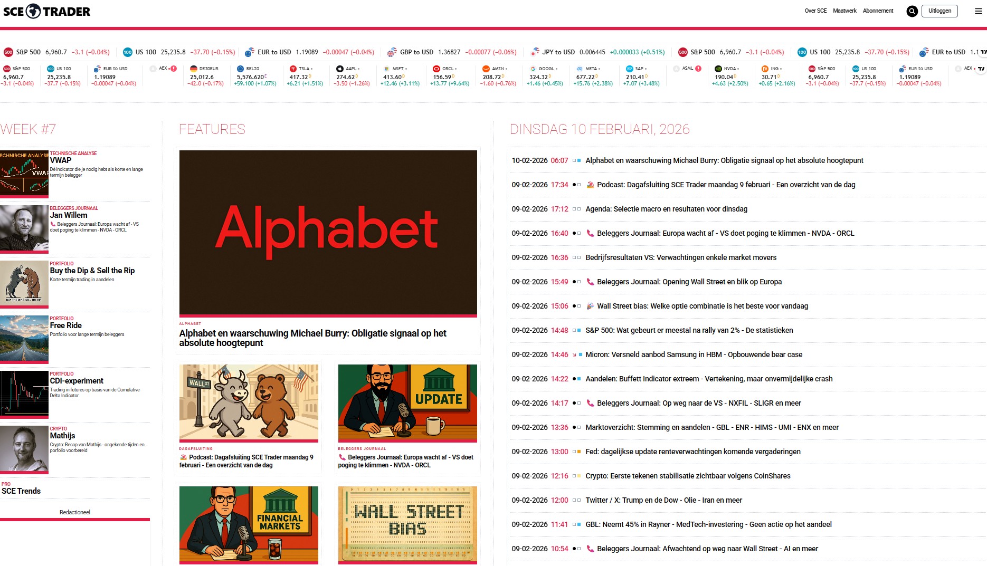Click the DE30EUR German flag icon
This screenshot has height=566, width=987.
[x=193, y=69]
